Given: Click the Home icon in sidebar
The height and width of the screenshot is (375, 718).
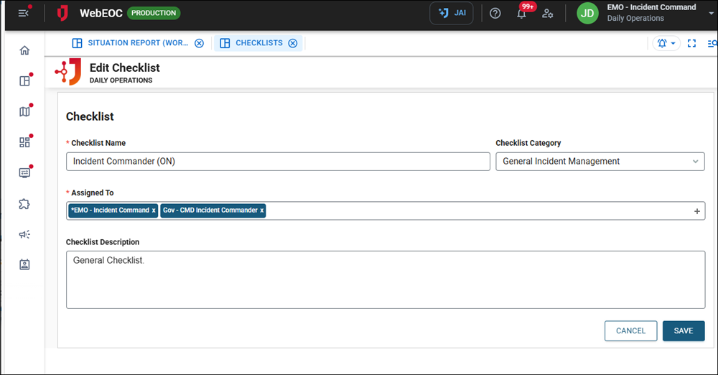Looking at the screenshot, I should [24, 50].
